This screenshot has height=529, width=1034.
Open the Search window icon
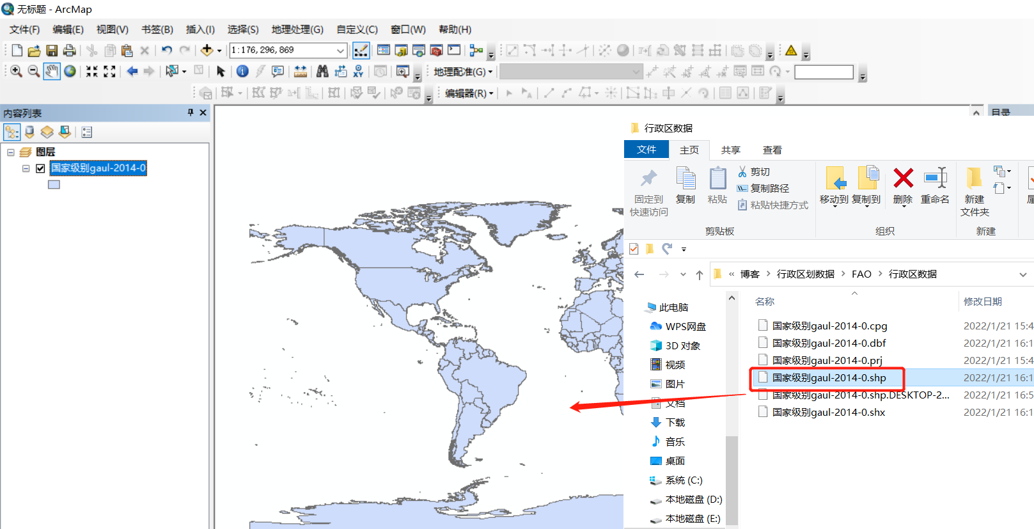pos(419,51)
